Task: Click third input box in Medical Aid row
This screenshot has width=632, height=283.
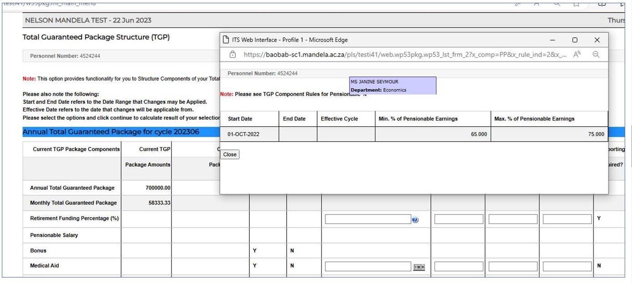Action: [x=513, y=267]
